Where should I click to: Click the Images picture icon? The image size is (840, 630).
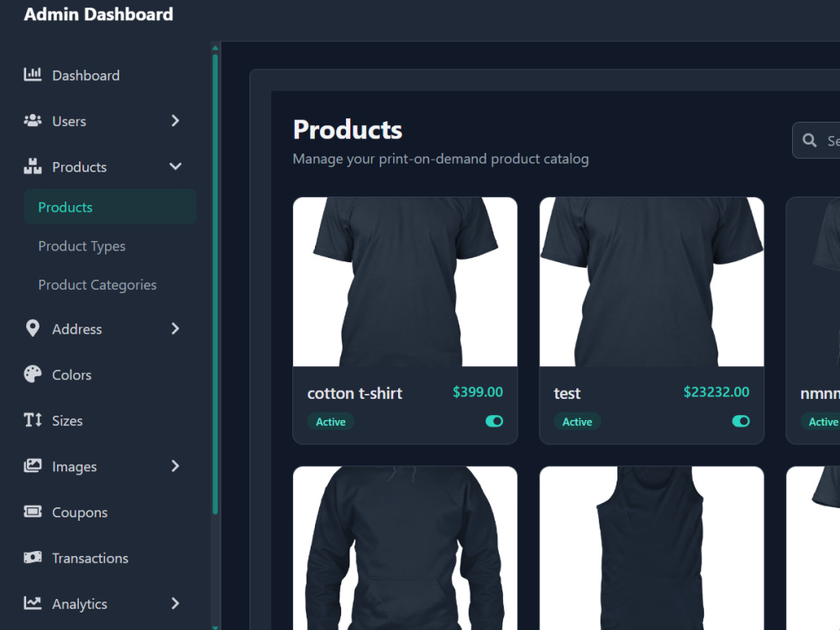pos(33,465)
